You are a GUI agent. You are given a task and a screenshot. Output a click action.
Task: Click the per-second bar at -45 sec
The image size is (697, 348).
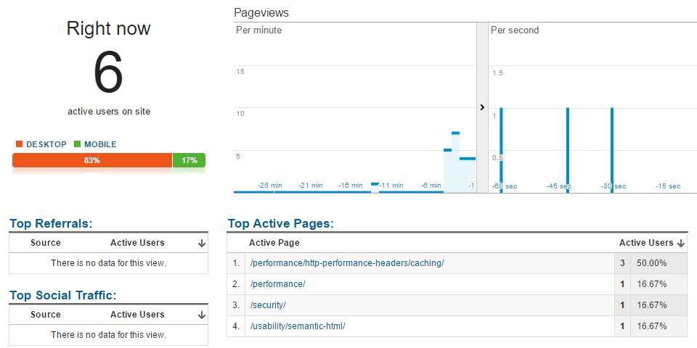pyautogui.click(x=567, y=149)
